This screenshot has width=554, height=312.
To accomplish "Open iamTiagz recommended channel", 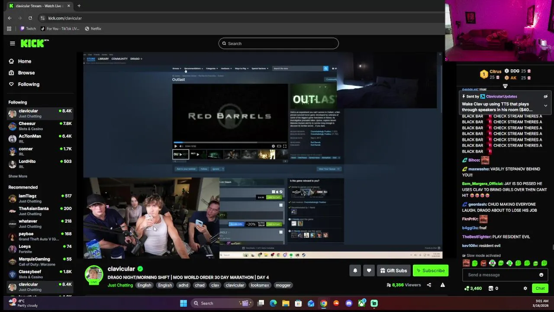I will 40,198.
